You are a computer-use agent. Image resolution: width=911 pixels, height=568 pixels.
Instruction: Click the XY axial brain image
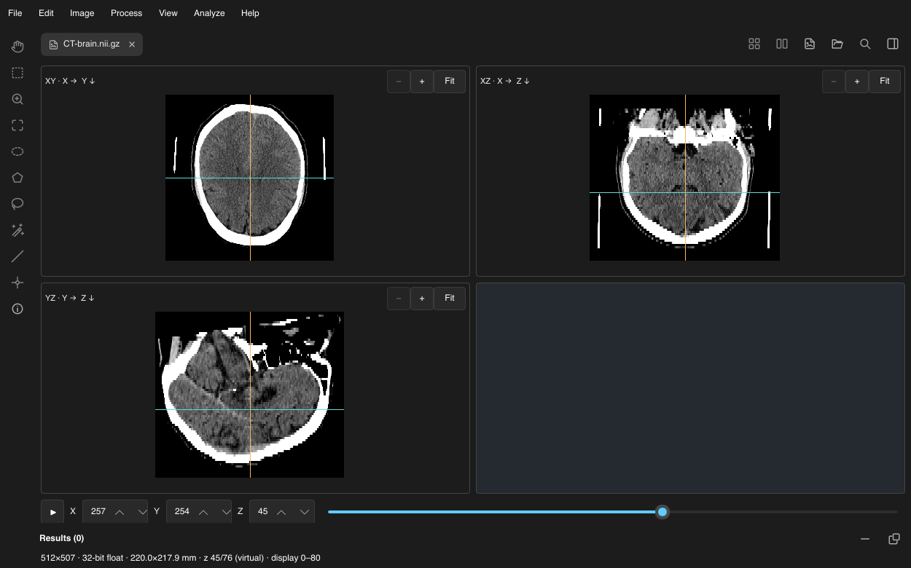[x=249, y=178]
